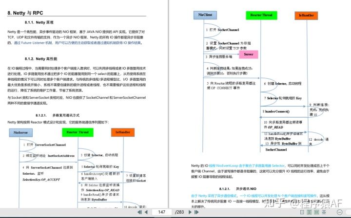351x218 pixels.
Task: Click the subheading '8.1.2. Netty 高性能'
Action: click(41, 59)
